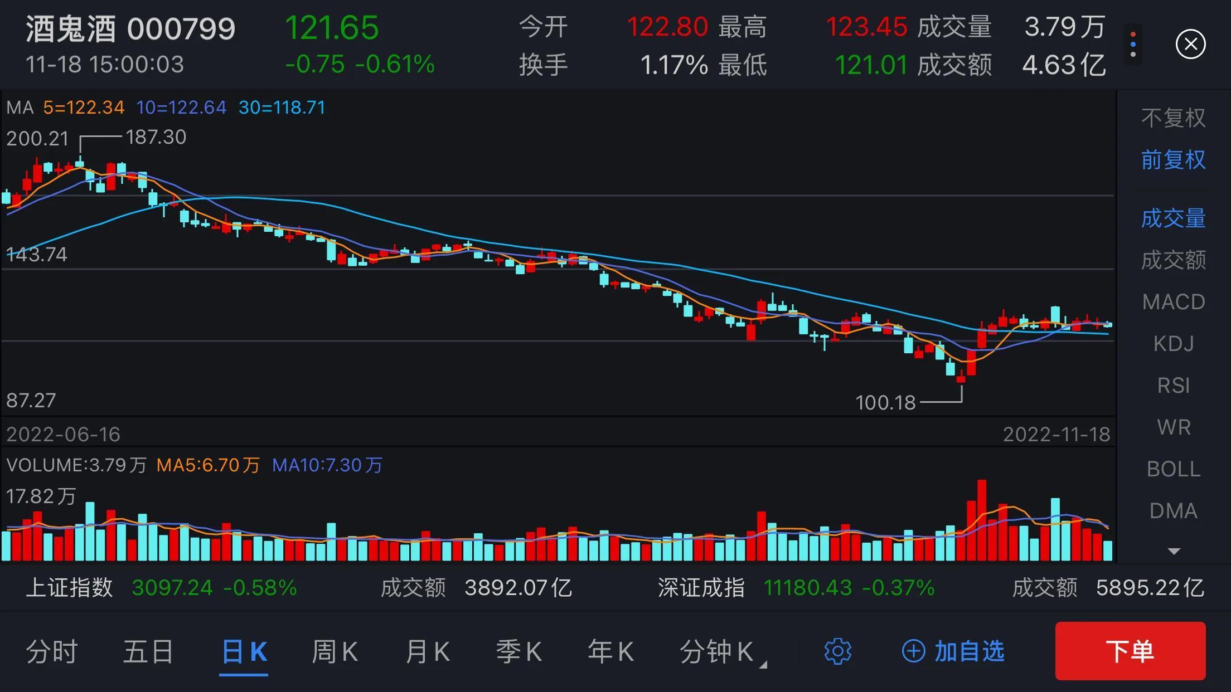Show the DMA indicator
1231x692 pixels.
[1173, 510]
